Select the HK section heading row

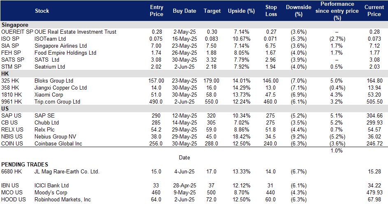click(x=5, y=74)
